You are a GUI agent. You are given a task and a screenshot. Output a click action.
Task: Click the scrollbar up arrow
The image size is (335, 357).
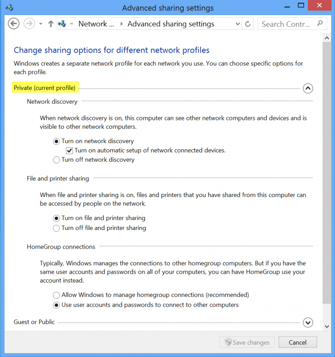[x=327, y=38]
